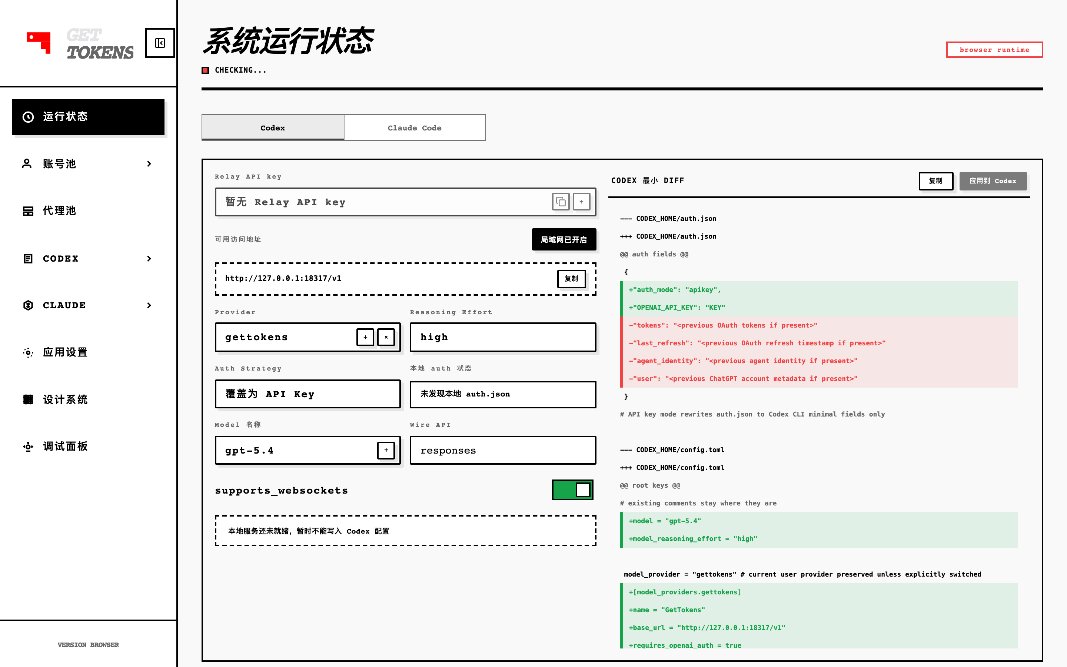Screen dimensions: 1067x667
Task: Expand the CLAUDE submenu chevron
Action: 149,305
